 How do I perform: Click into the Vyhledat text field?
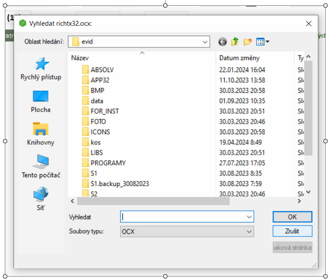(183, 217)
